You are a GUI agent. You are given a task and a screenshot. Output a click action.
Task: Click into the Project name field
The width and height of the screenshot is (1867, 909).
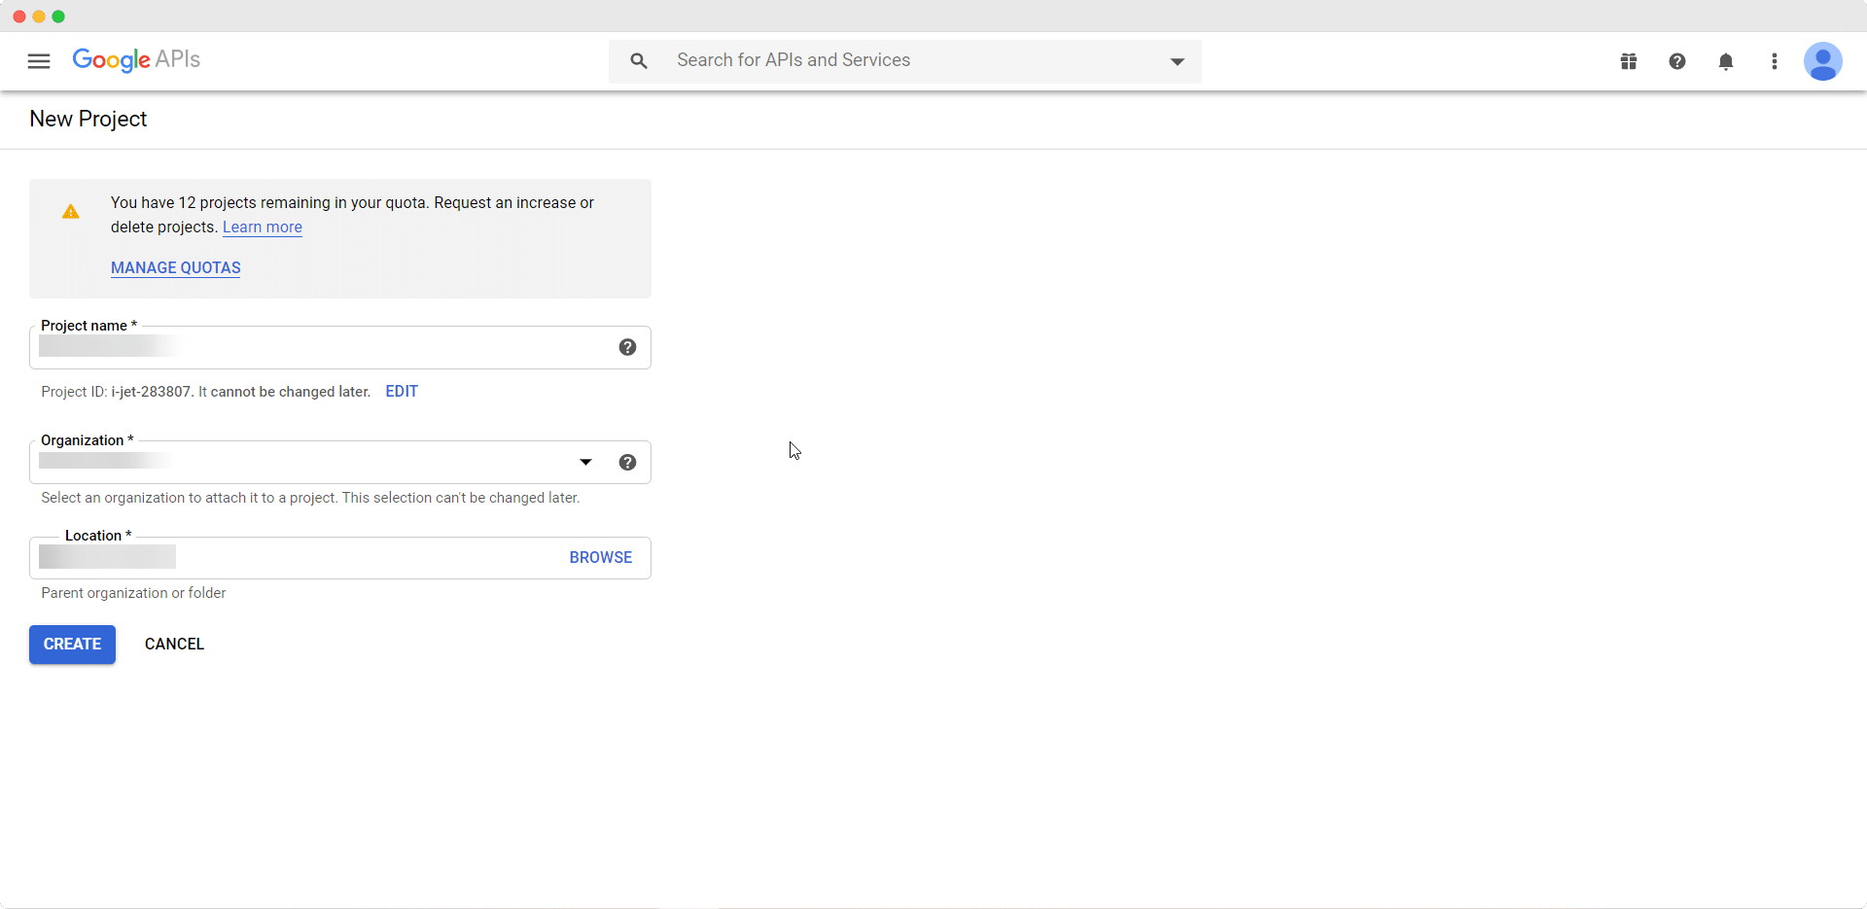pos(340,347)
